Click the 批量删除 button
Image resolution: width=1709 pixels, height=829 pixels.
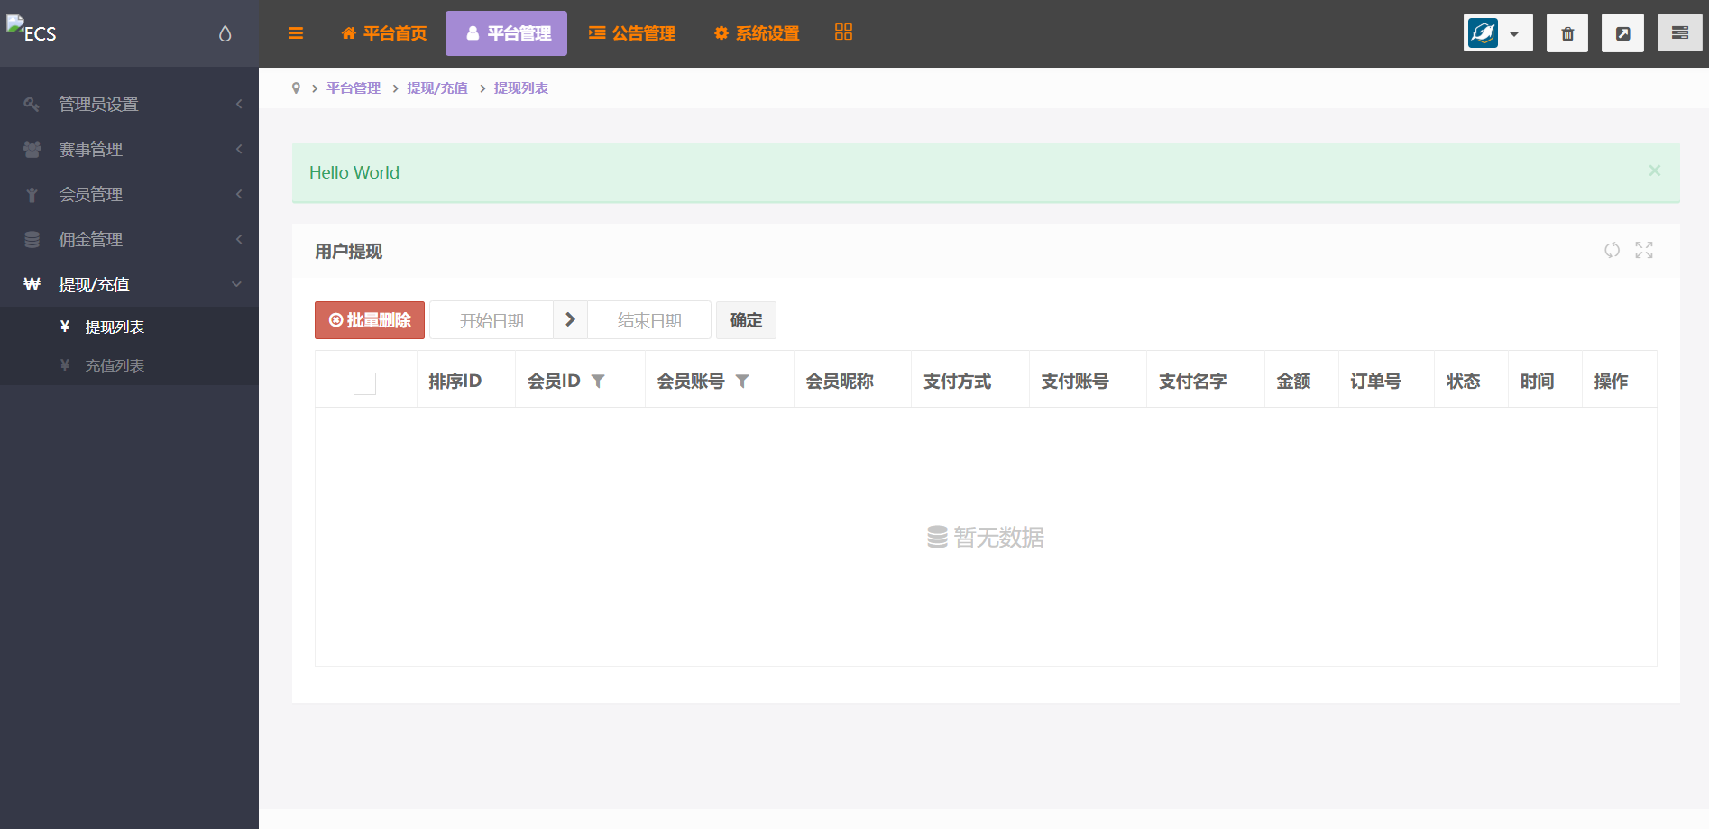[370, 320]
